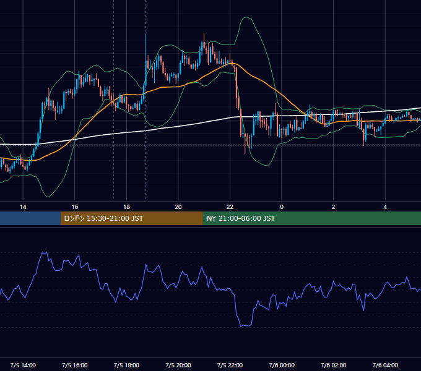
Task: Select the ロンドン 15:30-21:00 JST session bar
Action: click(x=131, y=218)
